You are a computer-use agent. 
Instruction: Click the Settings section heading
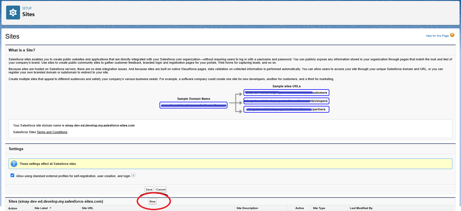coord(16,149)
